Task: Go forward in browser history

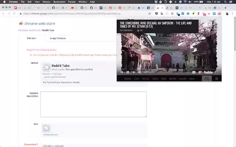Action: [x=9, y=14]
